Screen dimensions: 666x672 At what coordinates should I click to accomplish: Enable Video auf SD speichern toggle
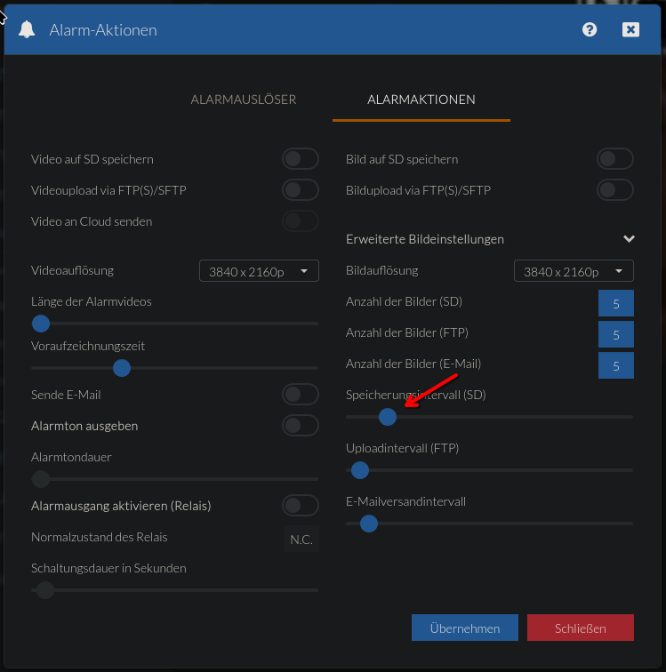pos(300,159)
